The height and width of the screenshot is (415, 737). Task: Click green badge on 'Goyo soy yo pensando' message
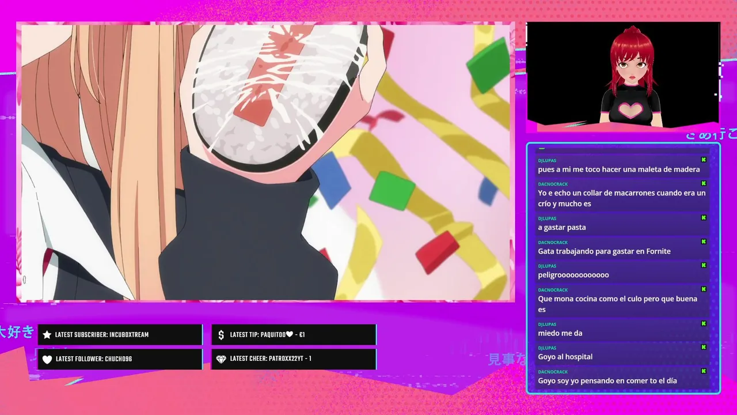click(704, 371)
